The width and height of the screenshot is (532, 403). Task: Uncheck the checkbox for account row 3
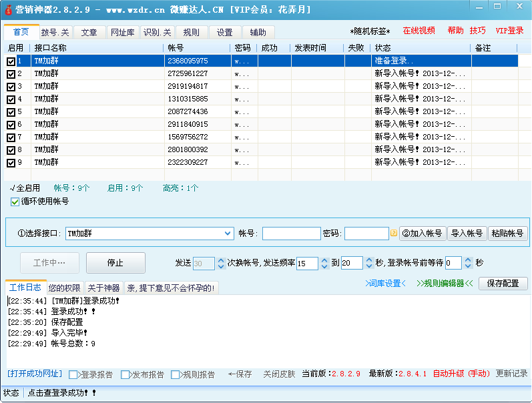coord(11,87)
